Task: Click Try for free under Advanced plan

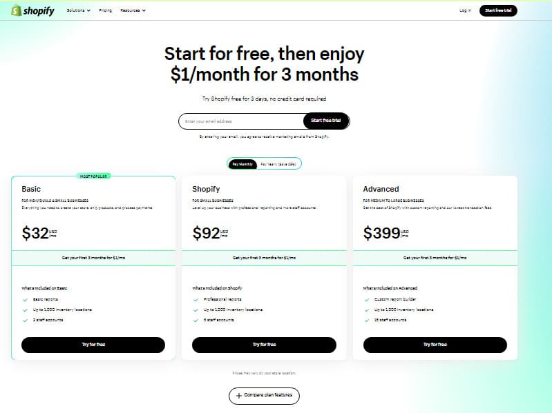Action: [435, 345]
